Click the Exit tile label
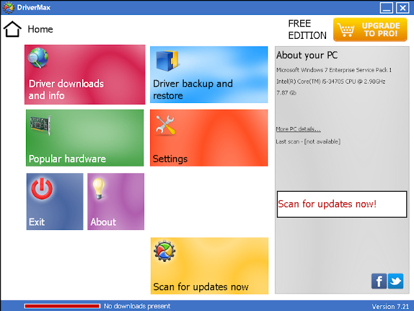The image size is (414, 311). point(37,222)
